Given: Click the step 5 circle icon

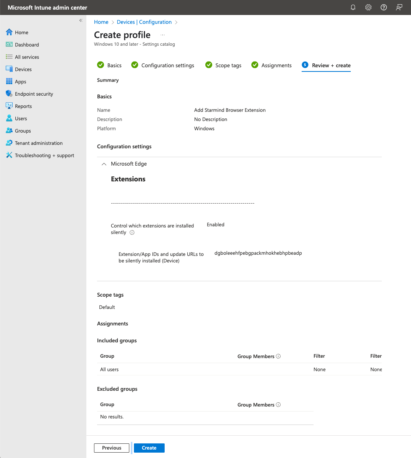Looking at the screenshot, I should 305,65.
